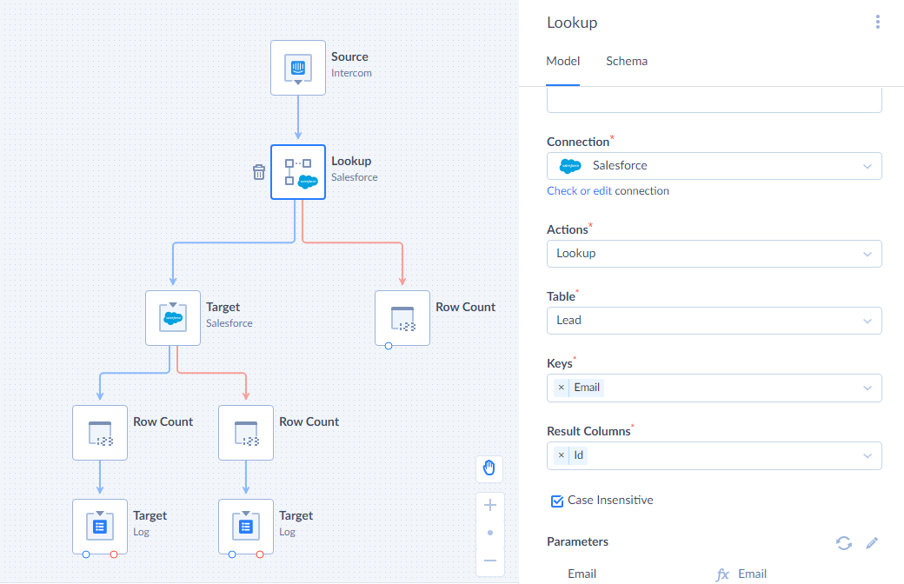Image resolution: width=904 pixels, height=584 pixels.
Task: Select the Row Count node under red branch
Action: click(246, 433)
